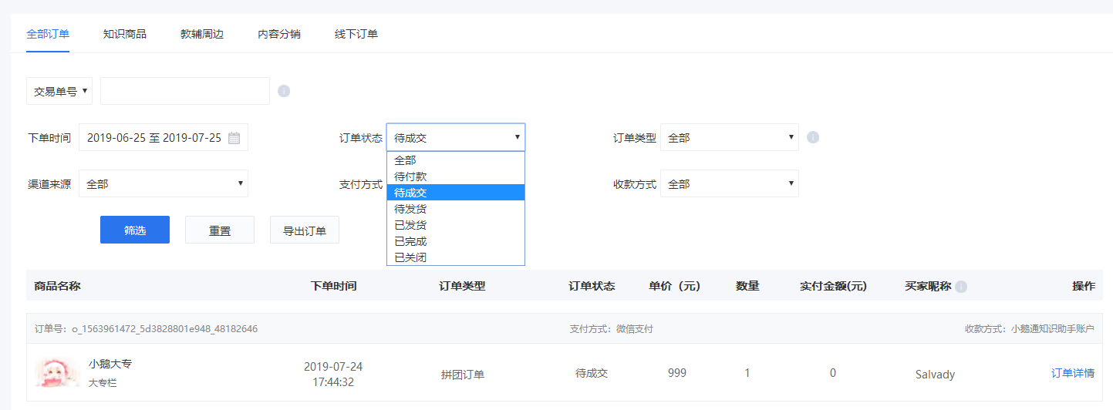Open the 订单类型 dropdown
Screen dimensions: 1113x410
tap(730, 138)
